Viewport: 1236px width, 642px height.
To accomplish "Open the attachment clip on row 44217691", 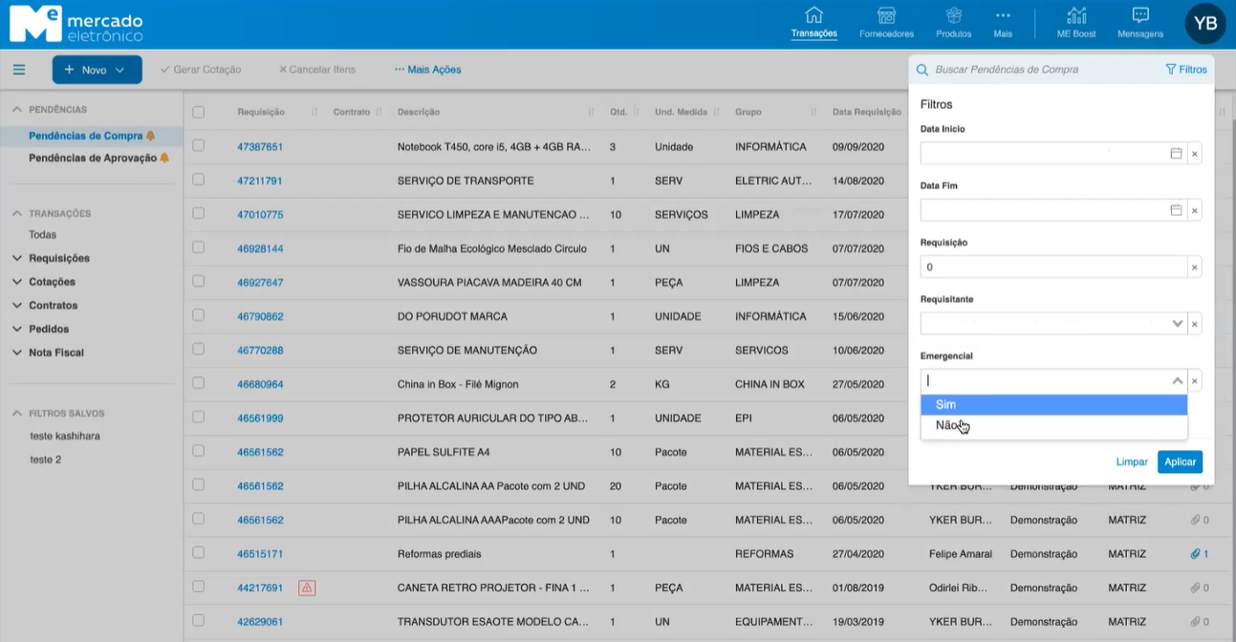I will click(1195, 588).
